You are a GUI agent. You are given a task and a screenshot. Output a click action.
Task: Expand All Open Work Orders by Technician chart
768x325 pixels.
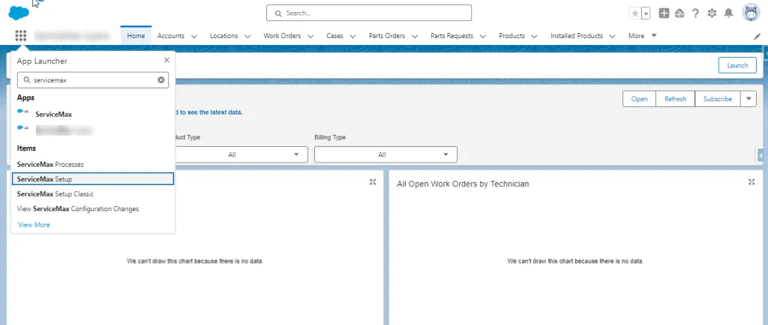coord(751,182)
